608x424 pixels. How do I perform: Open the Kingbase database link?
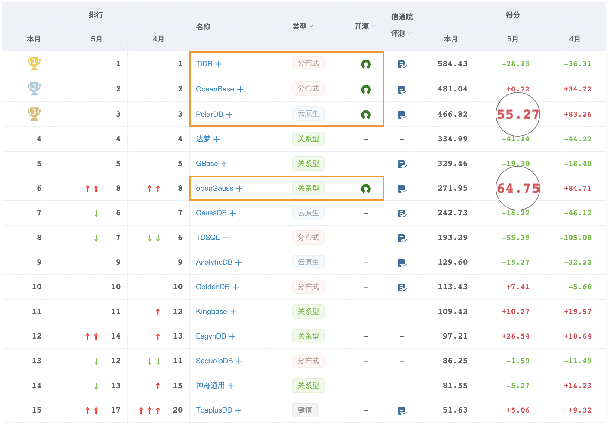click(x=211, y=312)
